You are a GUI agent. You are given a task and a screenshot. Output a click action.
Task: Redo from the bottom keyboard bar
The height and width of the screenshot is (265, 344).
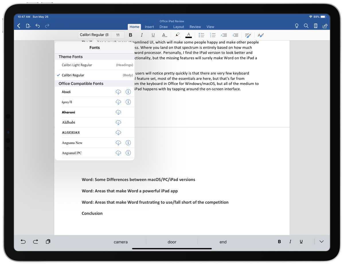pos(36,241)
